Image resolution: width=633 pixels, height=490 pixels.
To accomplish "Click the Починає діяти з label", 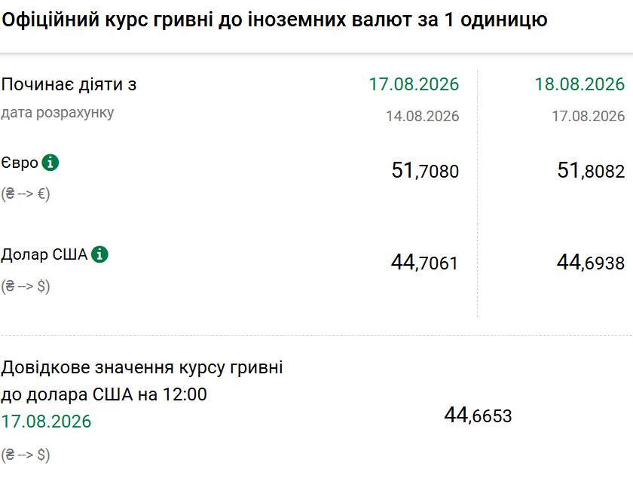I will point(69,85).
